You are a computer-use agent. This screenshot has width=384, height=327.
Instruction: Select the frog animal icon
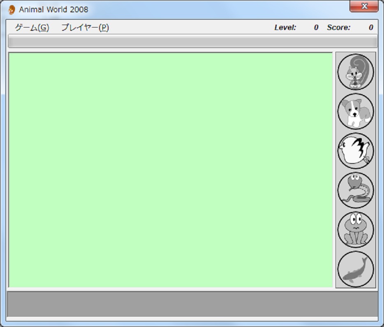coord(356,230)
